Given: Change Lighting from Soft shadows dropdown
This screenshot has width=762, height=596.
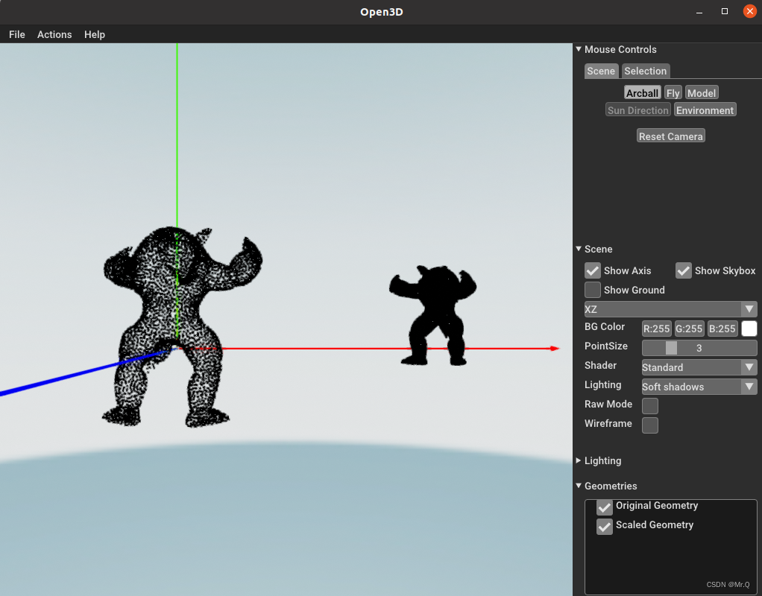Looking at the screenshot, I should (699, 386).
